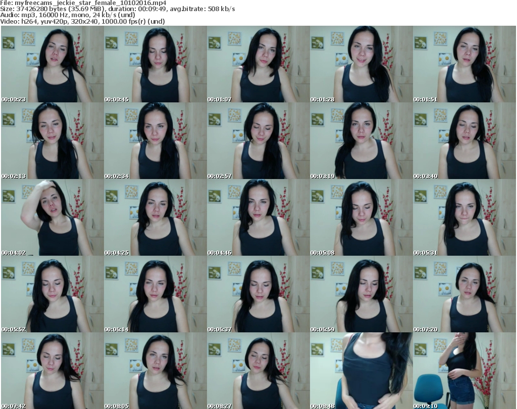Open the frame at 00:06:59
The image size is (517, 409).
pyautogui.click(x=361, y=295)
